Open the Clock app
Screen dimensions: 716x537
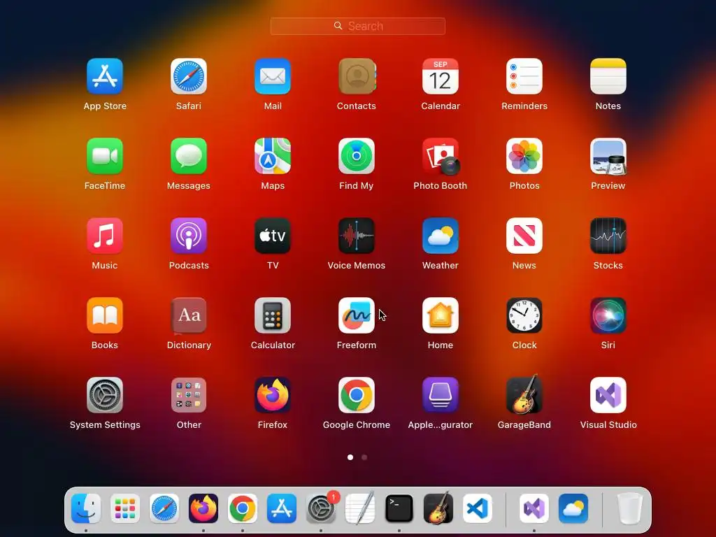[524, 315]
